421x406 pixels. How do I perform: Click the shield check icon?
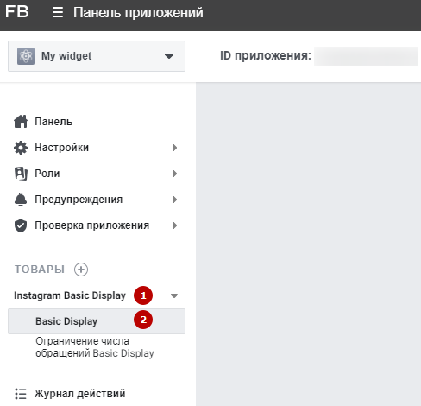pos(21,225)
